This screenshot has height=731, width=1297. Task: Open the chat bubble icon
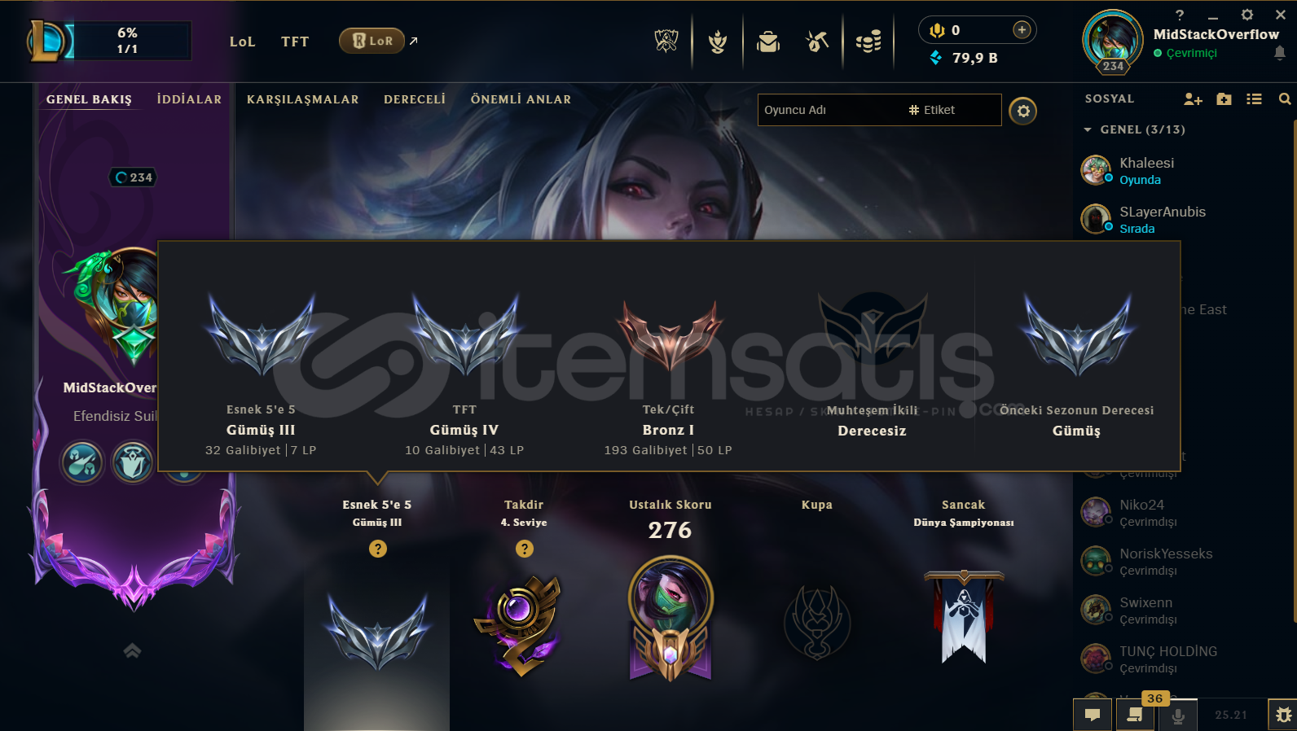[x=1093, y=715]
